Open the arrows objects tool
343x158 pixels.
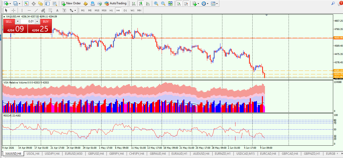pyautogui.click(x=71, y=10)
